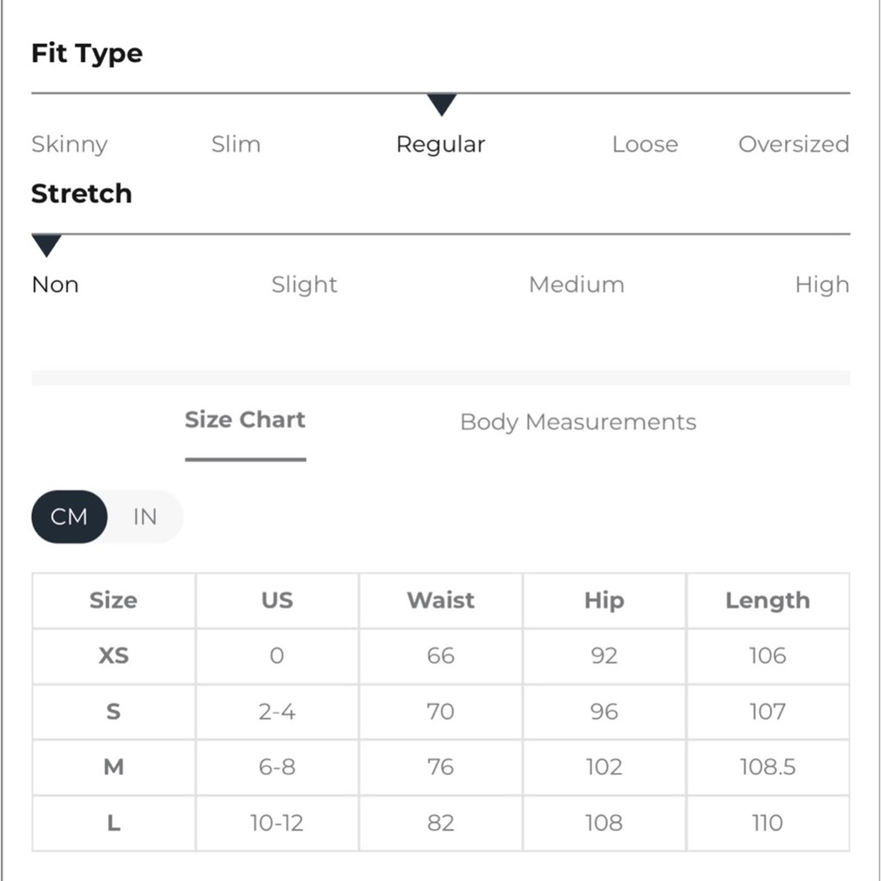Open the Size Chart tab

tap(245, 420)
